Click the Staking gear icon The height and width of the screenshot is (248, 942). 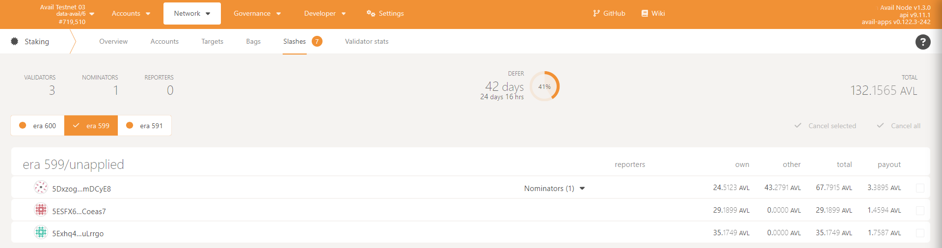[x=15, y=42]
